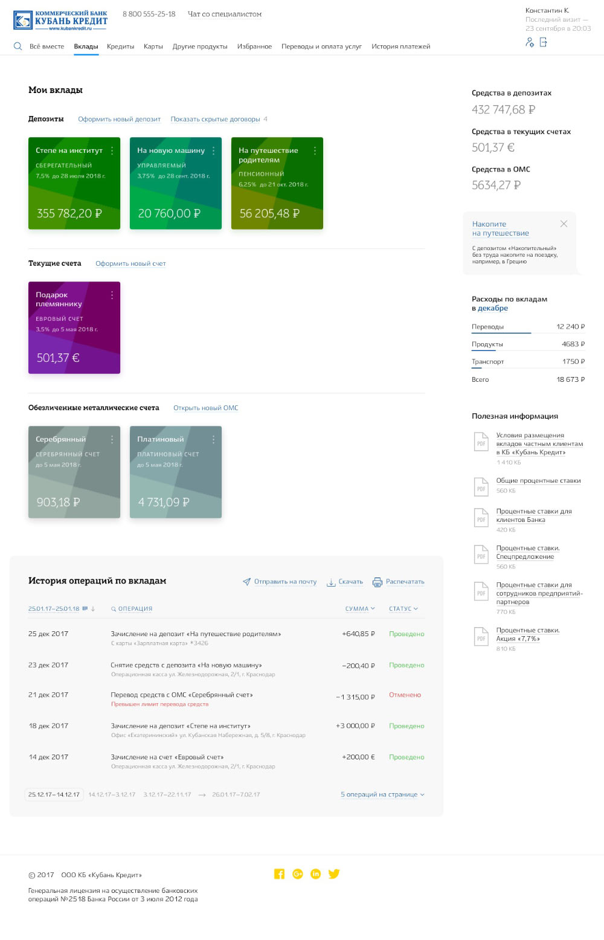The width and height of the screenshot is (604, 940).
Task: Open profile settings icon under user name
Action: point(530,42)
